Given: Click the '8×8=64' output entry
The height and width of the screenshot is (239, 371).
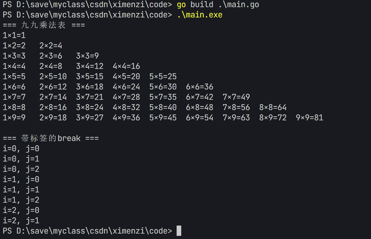Looking at the screenshot, I should click(x=273, y=107).
